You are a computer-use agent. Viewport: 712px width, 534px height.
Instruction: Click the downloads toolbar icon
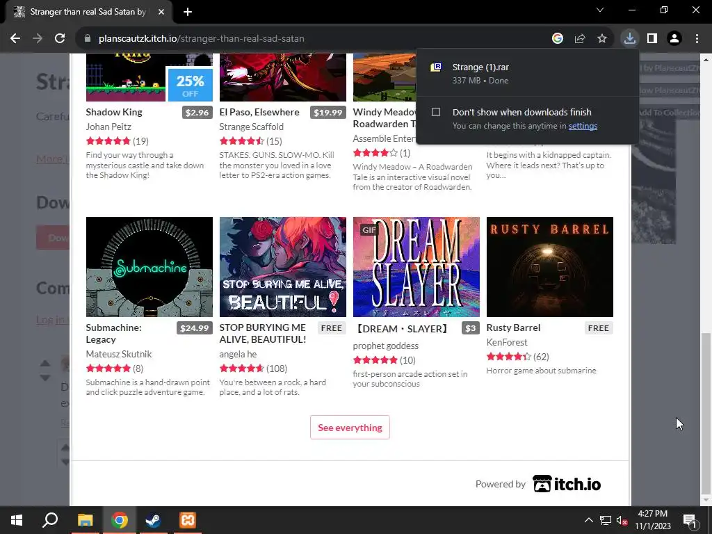630,39
